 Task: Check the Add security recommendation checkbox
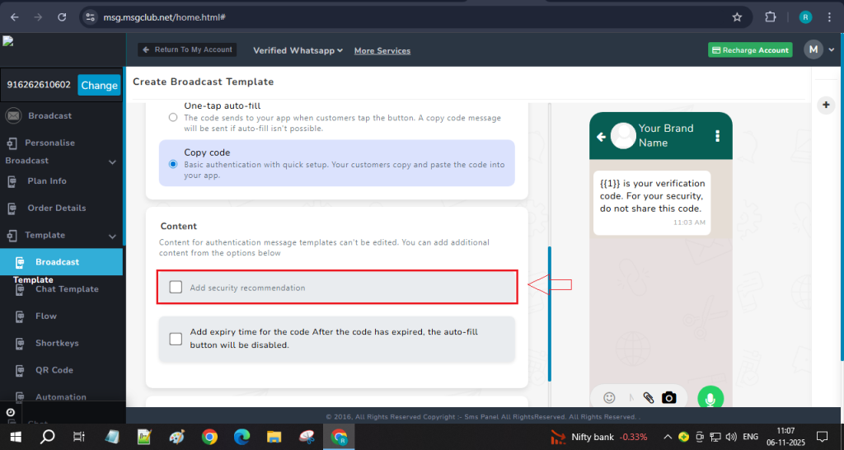176,288
